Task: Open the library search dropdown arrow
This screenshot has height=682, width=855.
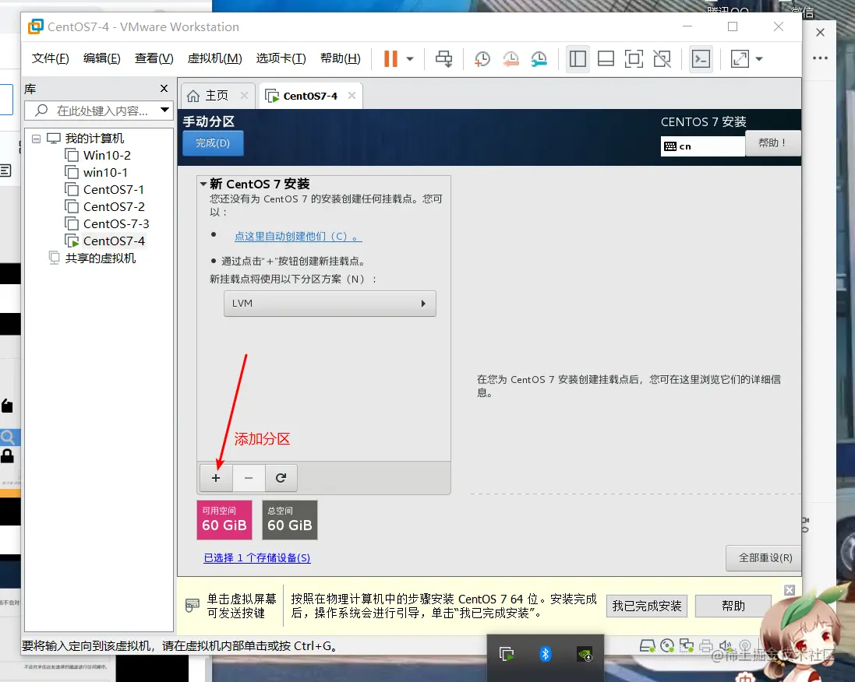Action: 164,110
